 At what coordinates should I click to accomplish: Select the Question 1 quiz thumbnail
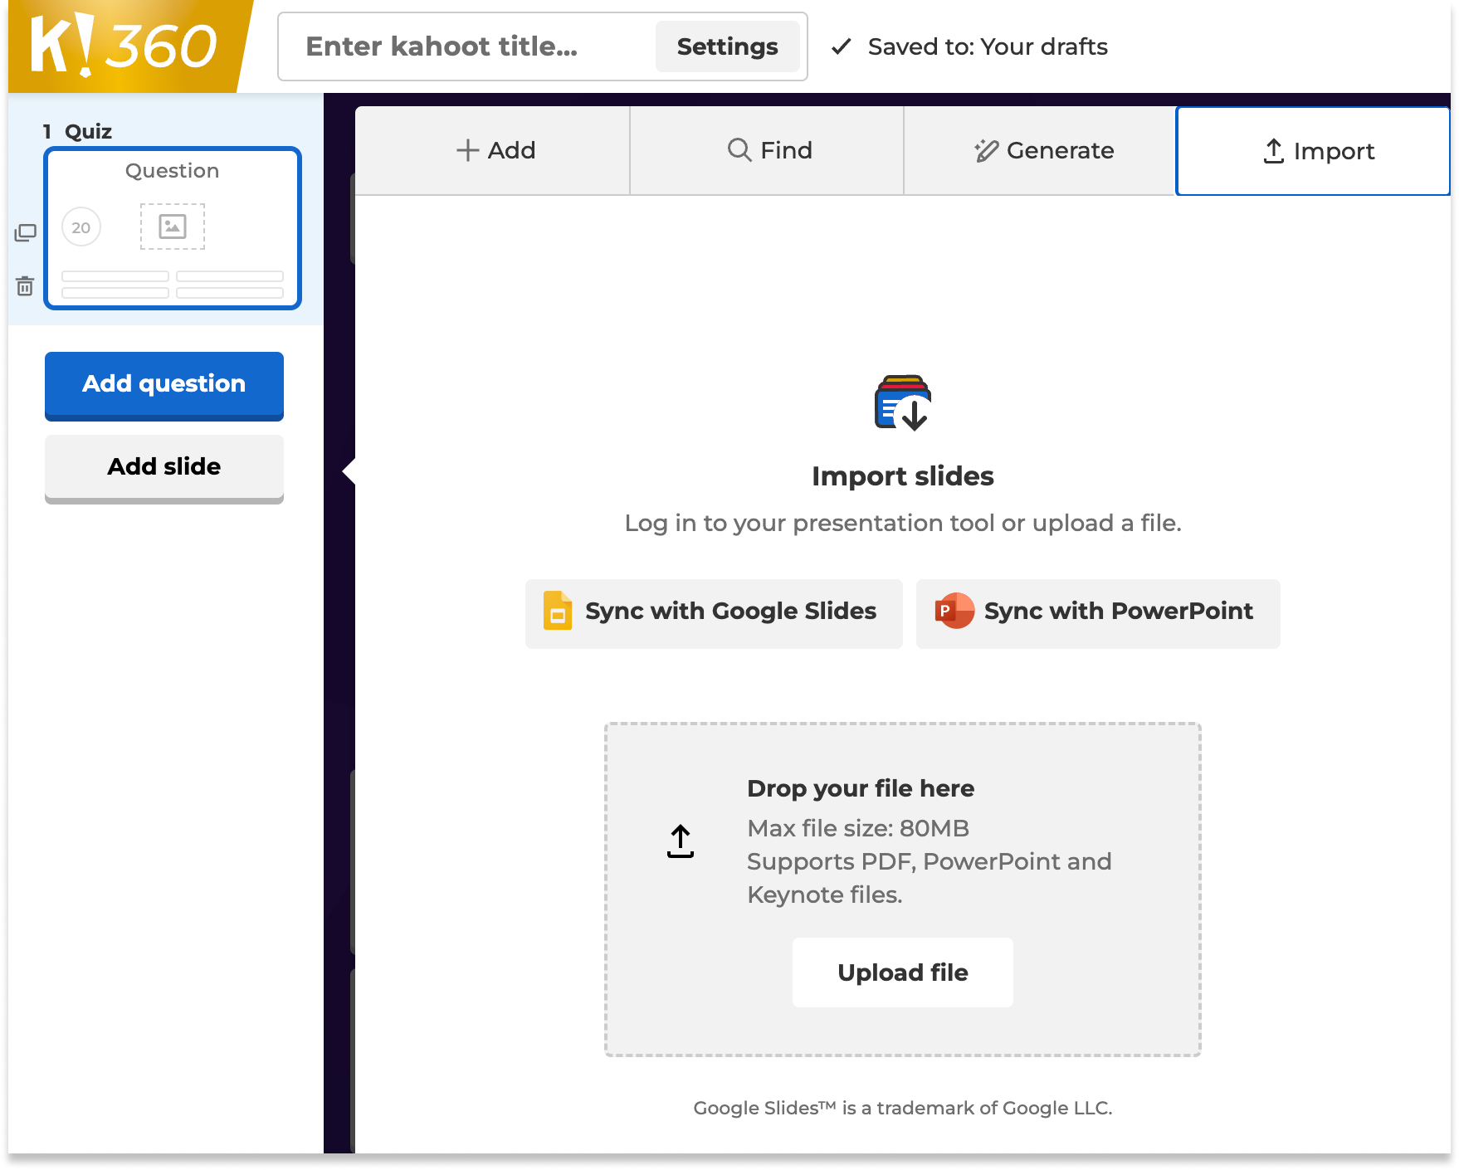tap(173, 228)
